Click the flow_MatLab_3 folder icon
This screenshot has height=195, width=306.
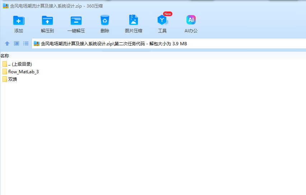pyautogui.click(x=5, y=71)
